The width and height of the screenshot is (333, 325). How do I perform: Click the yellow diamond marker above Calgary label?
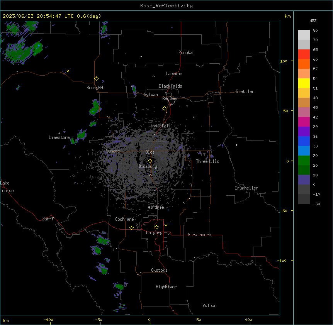[157, 227]
